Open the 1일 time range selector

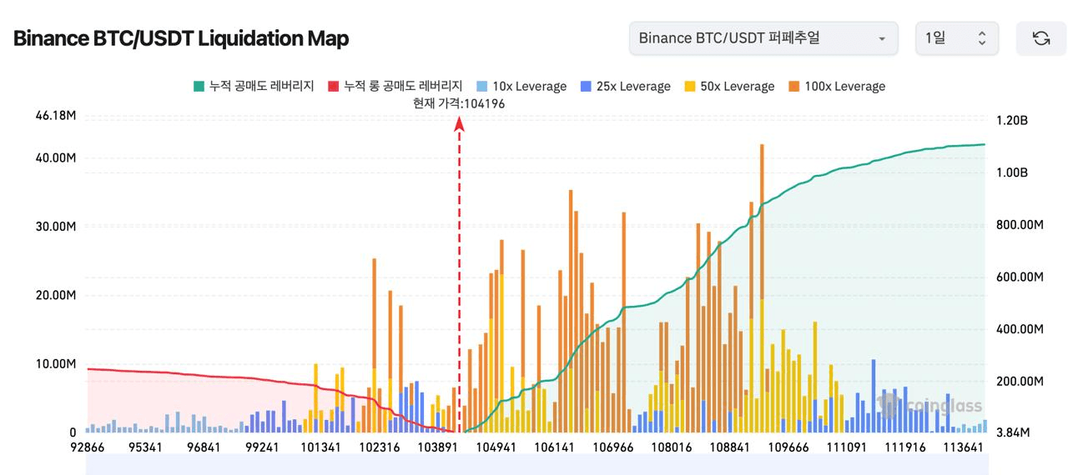coord(957,38)
